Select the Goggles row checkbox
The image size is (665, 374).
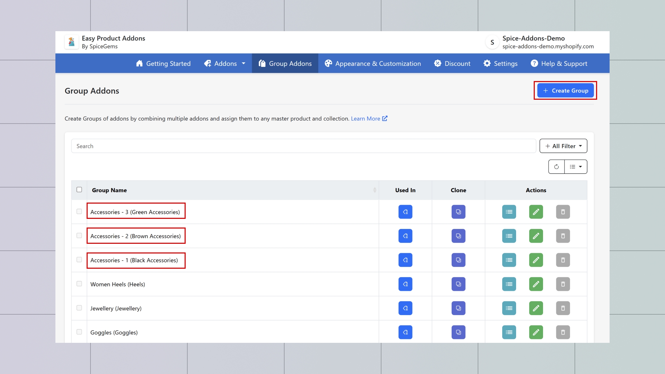point(79,332)
